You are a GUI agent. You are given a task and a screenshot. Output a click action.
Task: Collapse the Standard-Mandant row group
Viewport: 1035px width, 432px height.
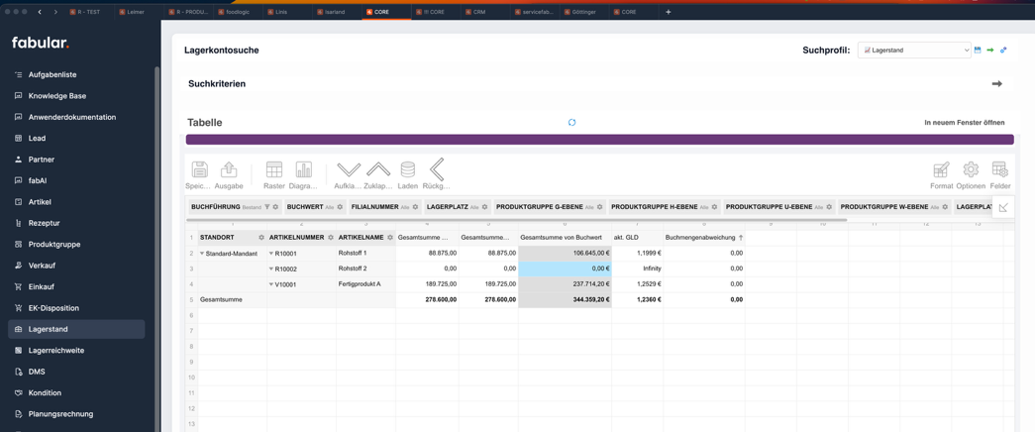[x=202, y=254]
